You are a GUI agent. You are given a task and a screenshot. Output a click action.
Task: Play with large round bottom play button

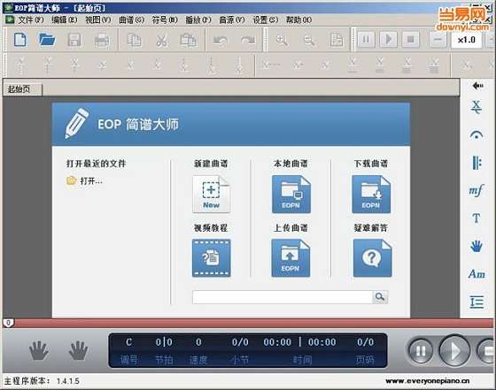point(454,350)
